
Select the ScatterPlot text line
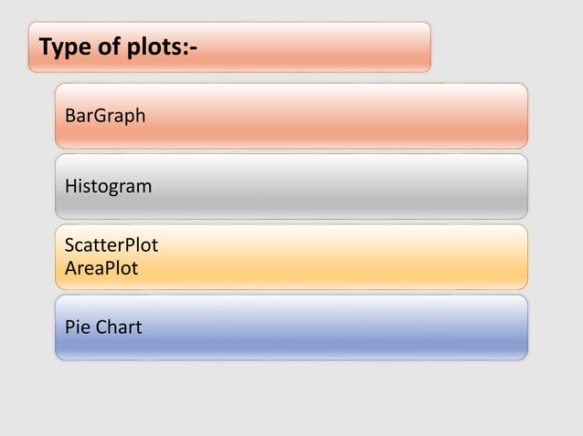[111, 246]
